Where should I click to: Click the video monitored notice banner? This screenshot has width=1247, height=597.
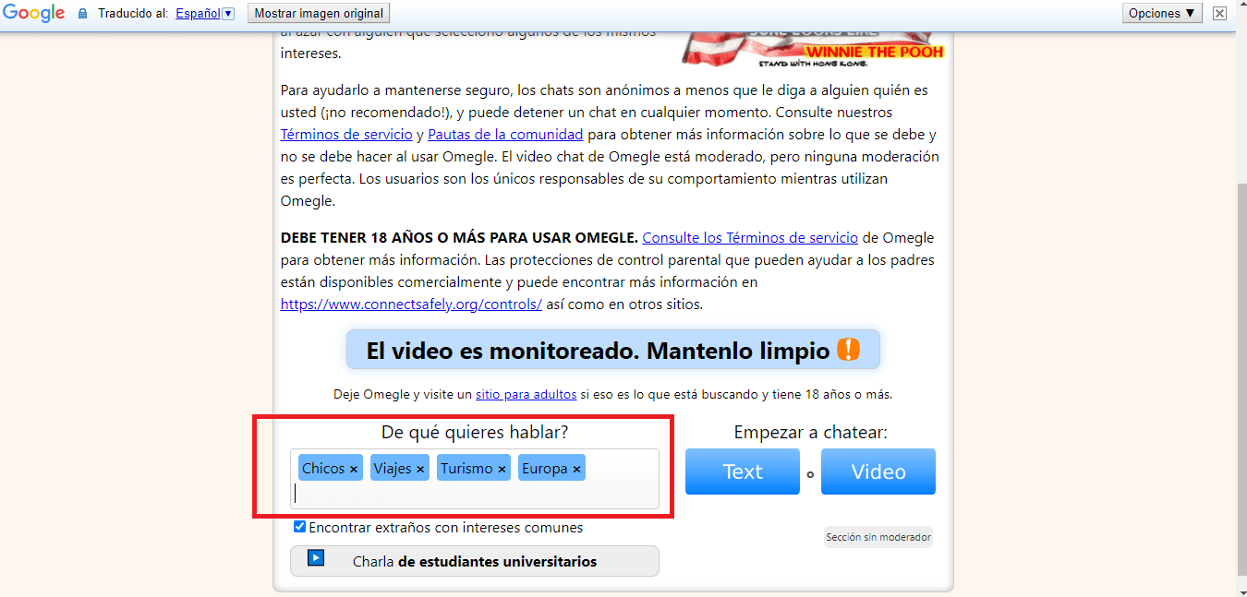pyautogui.click(x=613, y=350)
